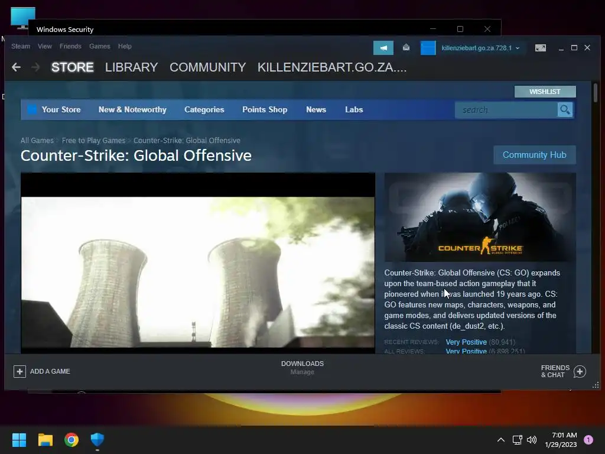The width and height of the screenshot is (605, 454).
Task: Click the desktop monitor icon top-left
Action: [x=23, y=18]
